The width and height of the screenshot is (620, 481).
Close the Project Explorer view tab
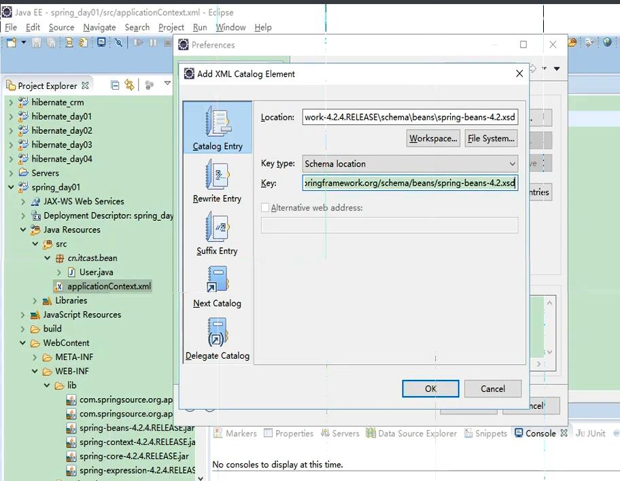point(85,86)
